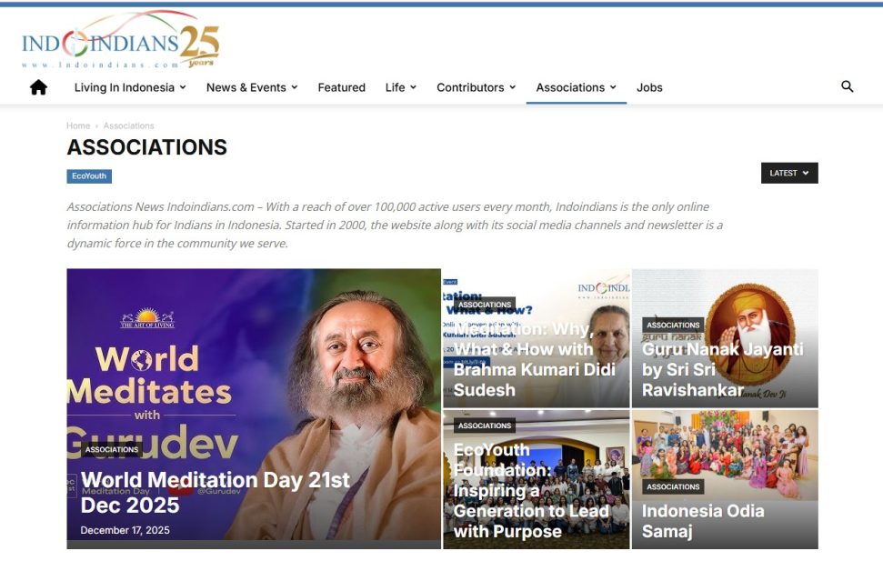Click the home icon in navigation bar
The height and width of the screenshot is (571, 883).
38,87
